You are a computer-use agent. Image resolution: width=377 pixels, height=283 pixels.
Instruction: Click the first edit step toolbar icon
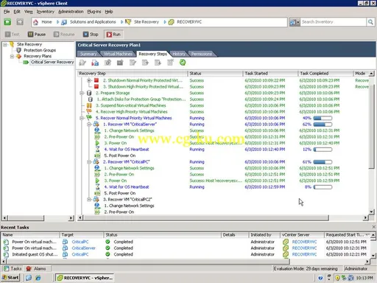[x=82, y=63]
